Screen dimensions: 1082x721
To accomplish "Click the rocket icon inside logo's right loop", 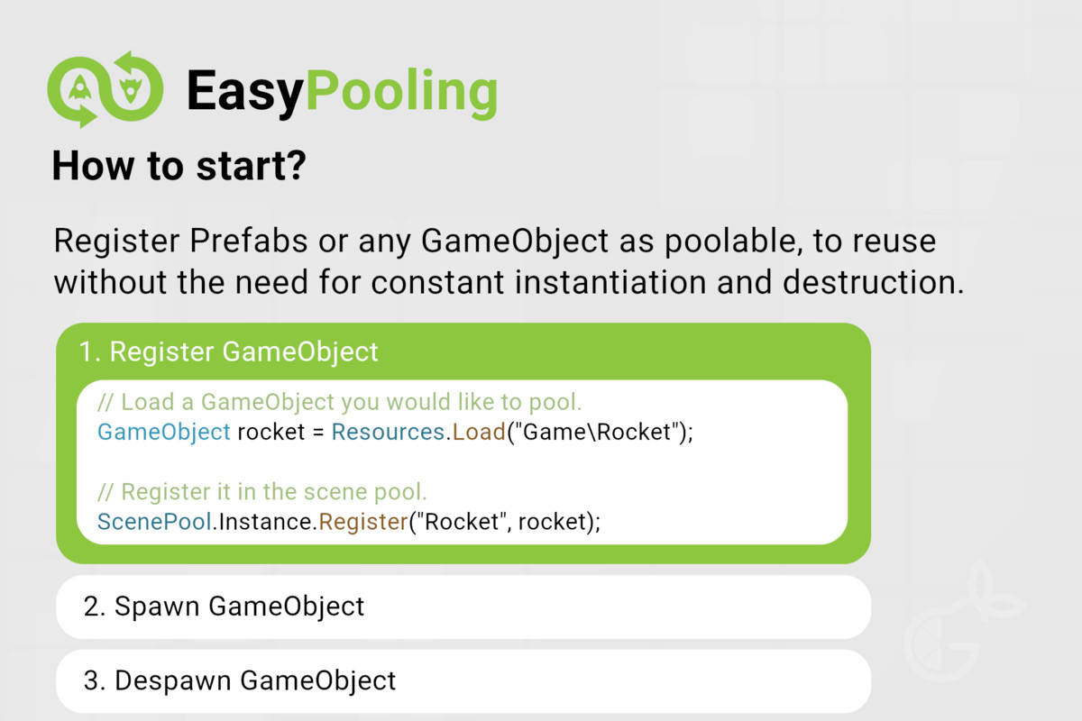I will pos(132,88).
